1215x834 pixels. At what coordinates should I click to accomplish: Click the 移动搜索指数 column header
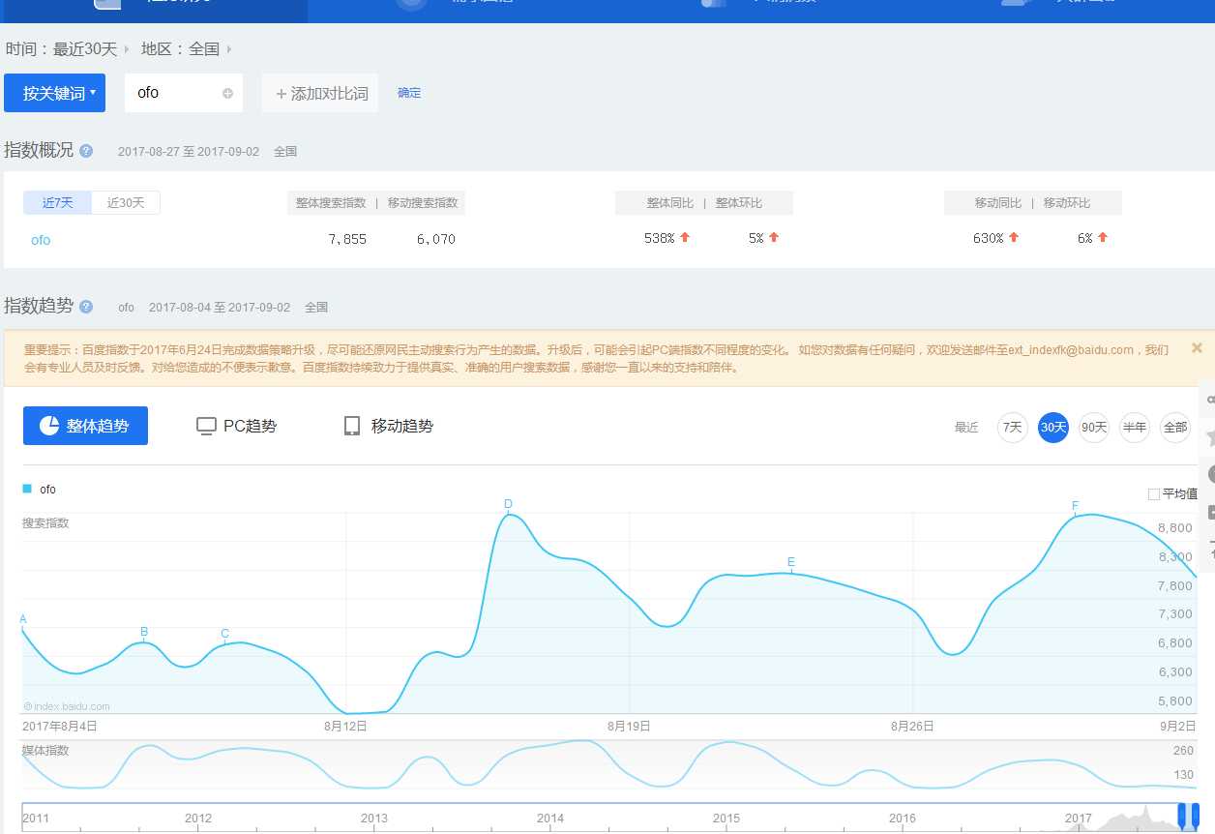[423, 203]
